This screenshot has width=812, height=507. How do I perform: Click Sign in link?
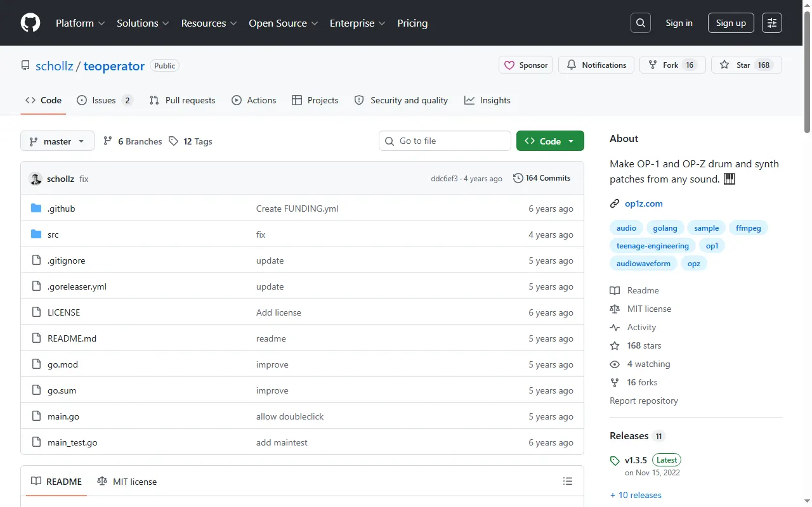[x=679, y=23]
